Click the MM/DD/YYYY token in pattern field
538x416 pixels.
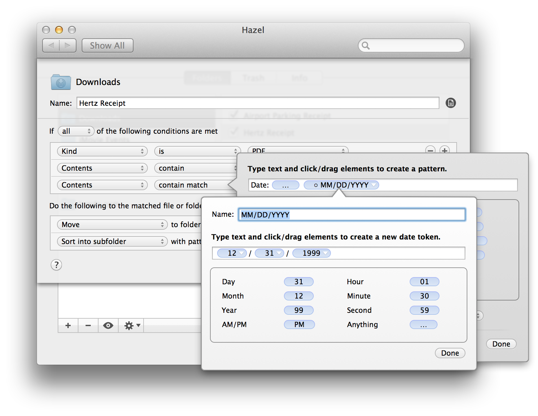pyautogui.click(x=341, y=185)
